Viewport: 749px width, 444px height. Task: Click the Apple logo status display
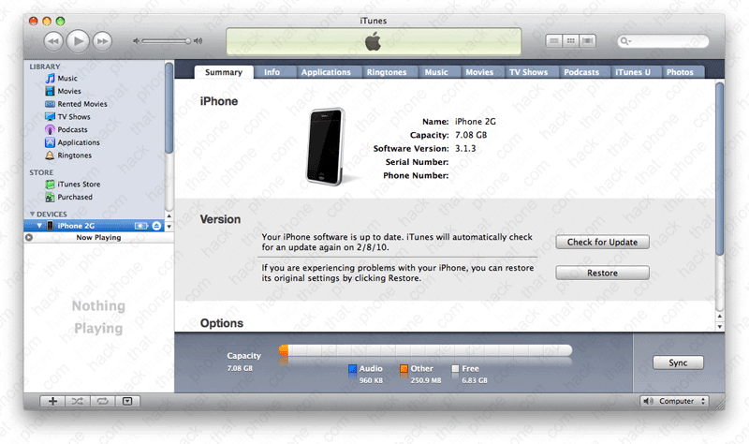373,41
